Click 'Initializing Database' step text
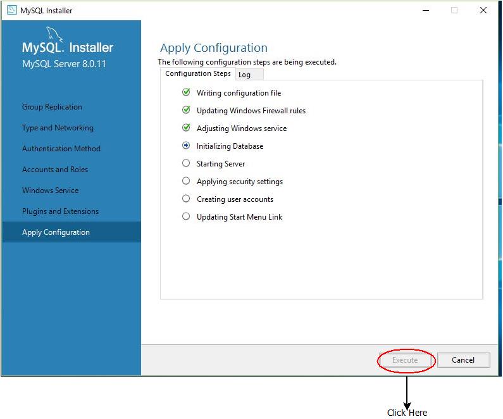 tap(230, 146)
